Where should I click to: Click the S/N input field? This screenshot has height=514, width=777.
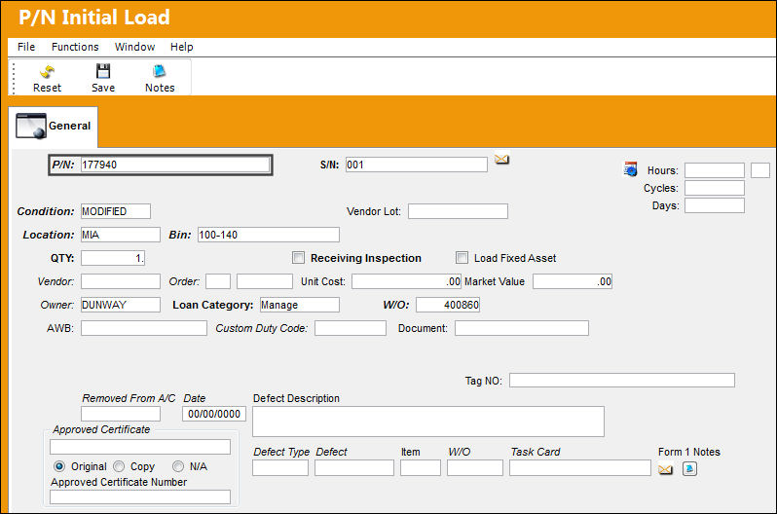coord(417,165)
